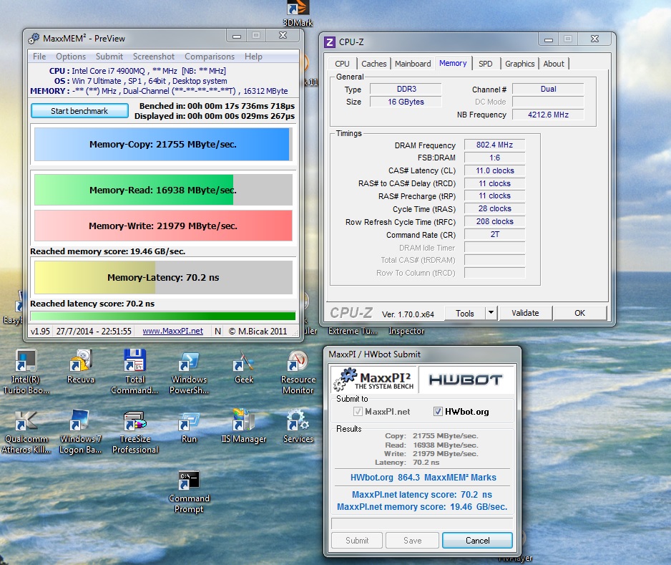
Task: Toggle the MaxxPI.net checkbox
Action: 358,412
